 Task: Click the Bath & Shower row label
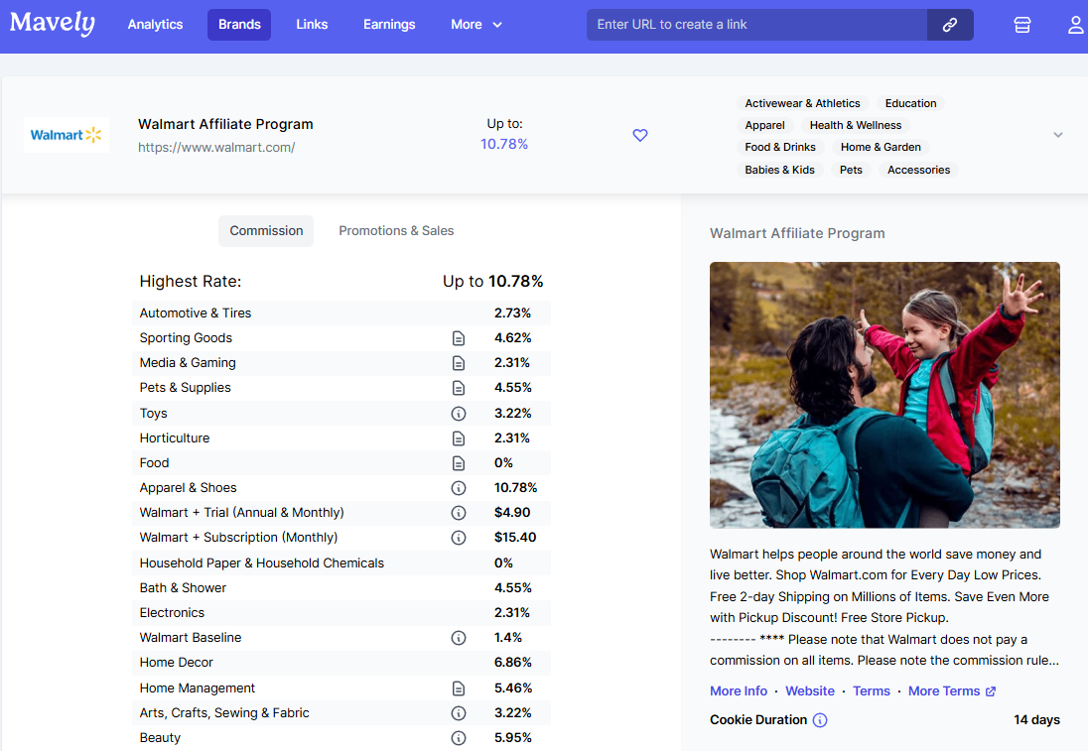tap(183, 588)
